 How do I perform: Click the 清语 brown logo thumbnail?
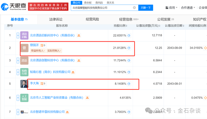tap(24, 61)
